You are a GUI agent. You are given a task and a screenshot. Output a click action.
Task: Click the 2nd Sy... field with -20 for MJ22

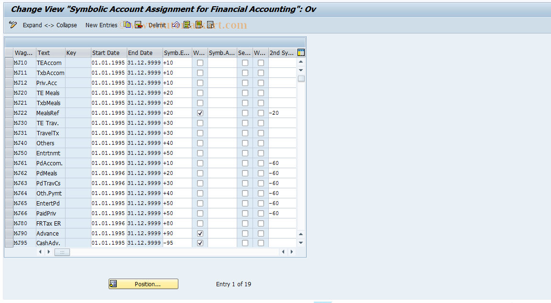click(x=282, y=113)
